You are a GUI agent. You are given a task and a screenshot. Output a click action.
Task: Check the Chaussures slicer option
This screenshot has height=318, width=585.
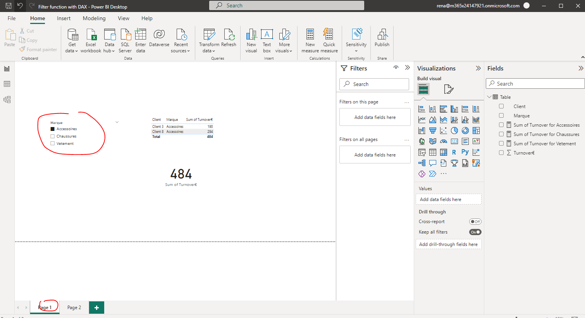[53, 136]
